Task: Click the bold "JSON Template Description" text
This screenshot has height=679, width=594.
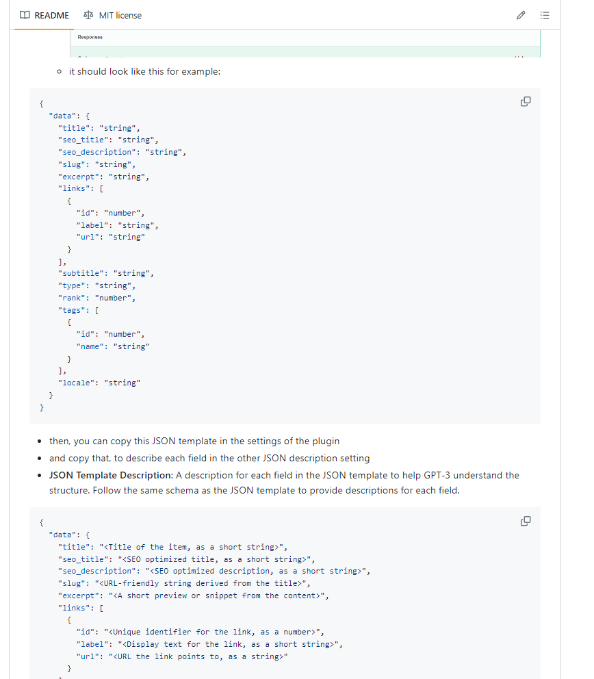Action: tap(110, 475)
